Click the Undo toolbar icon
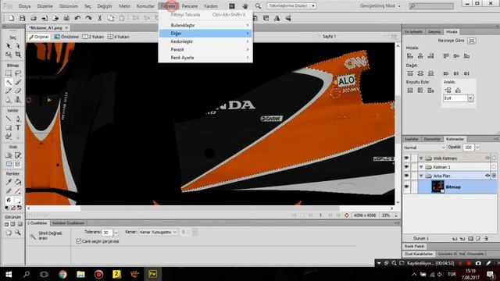This screenshot has height=281, width=500. 77,18
